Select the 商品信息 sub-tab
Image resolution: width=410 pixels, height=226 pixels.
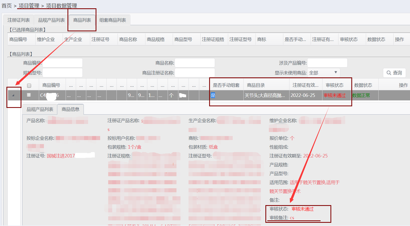click(x=70, y=109)
